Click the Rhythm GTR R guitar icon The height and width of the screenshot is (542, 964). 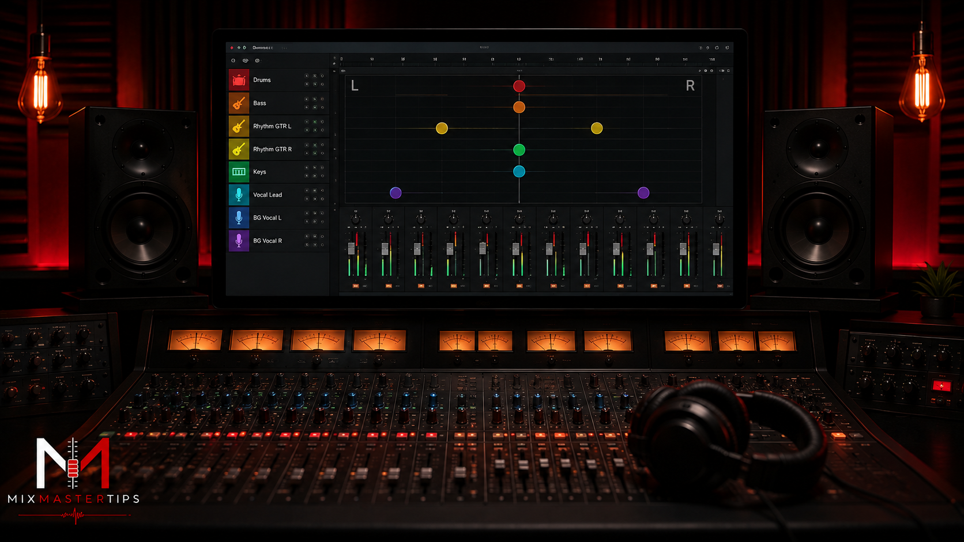click(239, 149)
